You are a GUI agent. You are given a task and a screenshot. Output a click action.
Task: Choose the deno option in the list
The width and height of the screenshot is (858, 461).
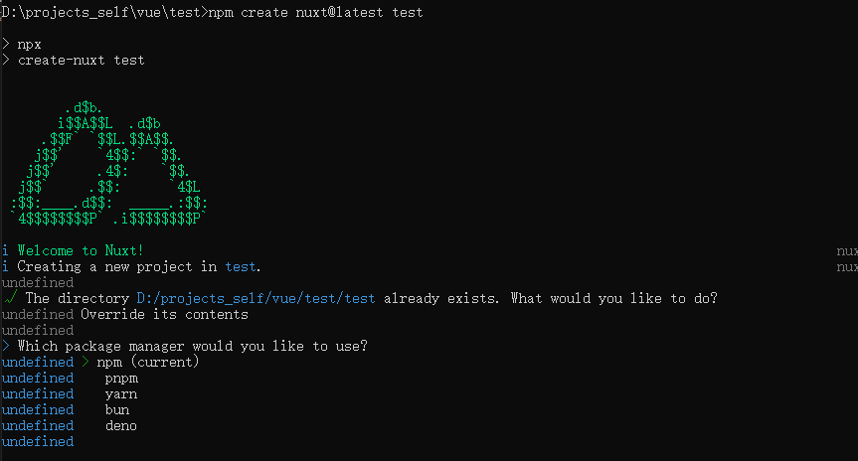coord(121,425)
